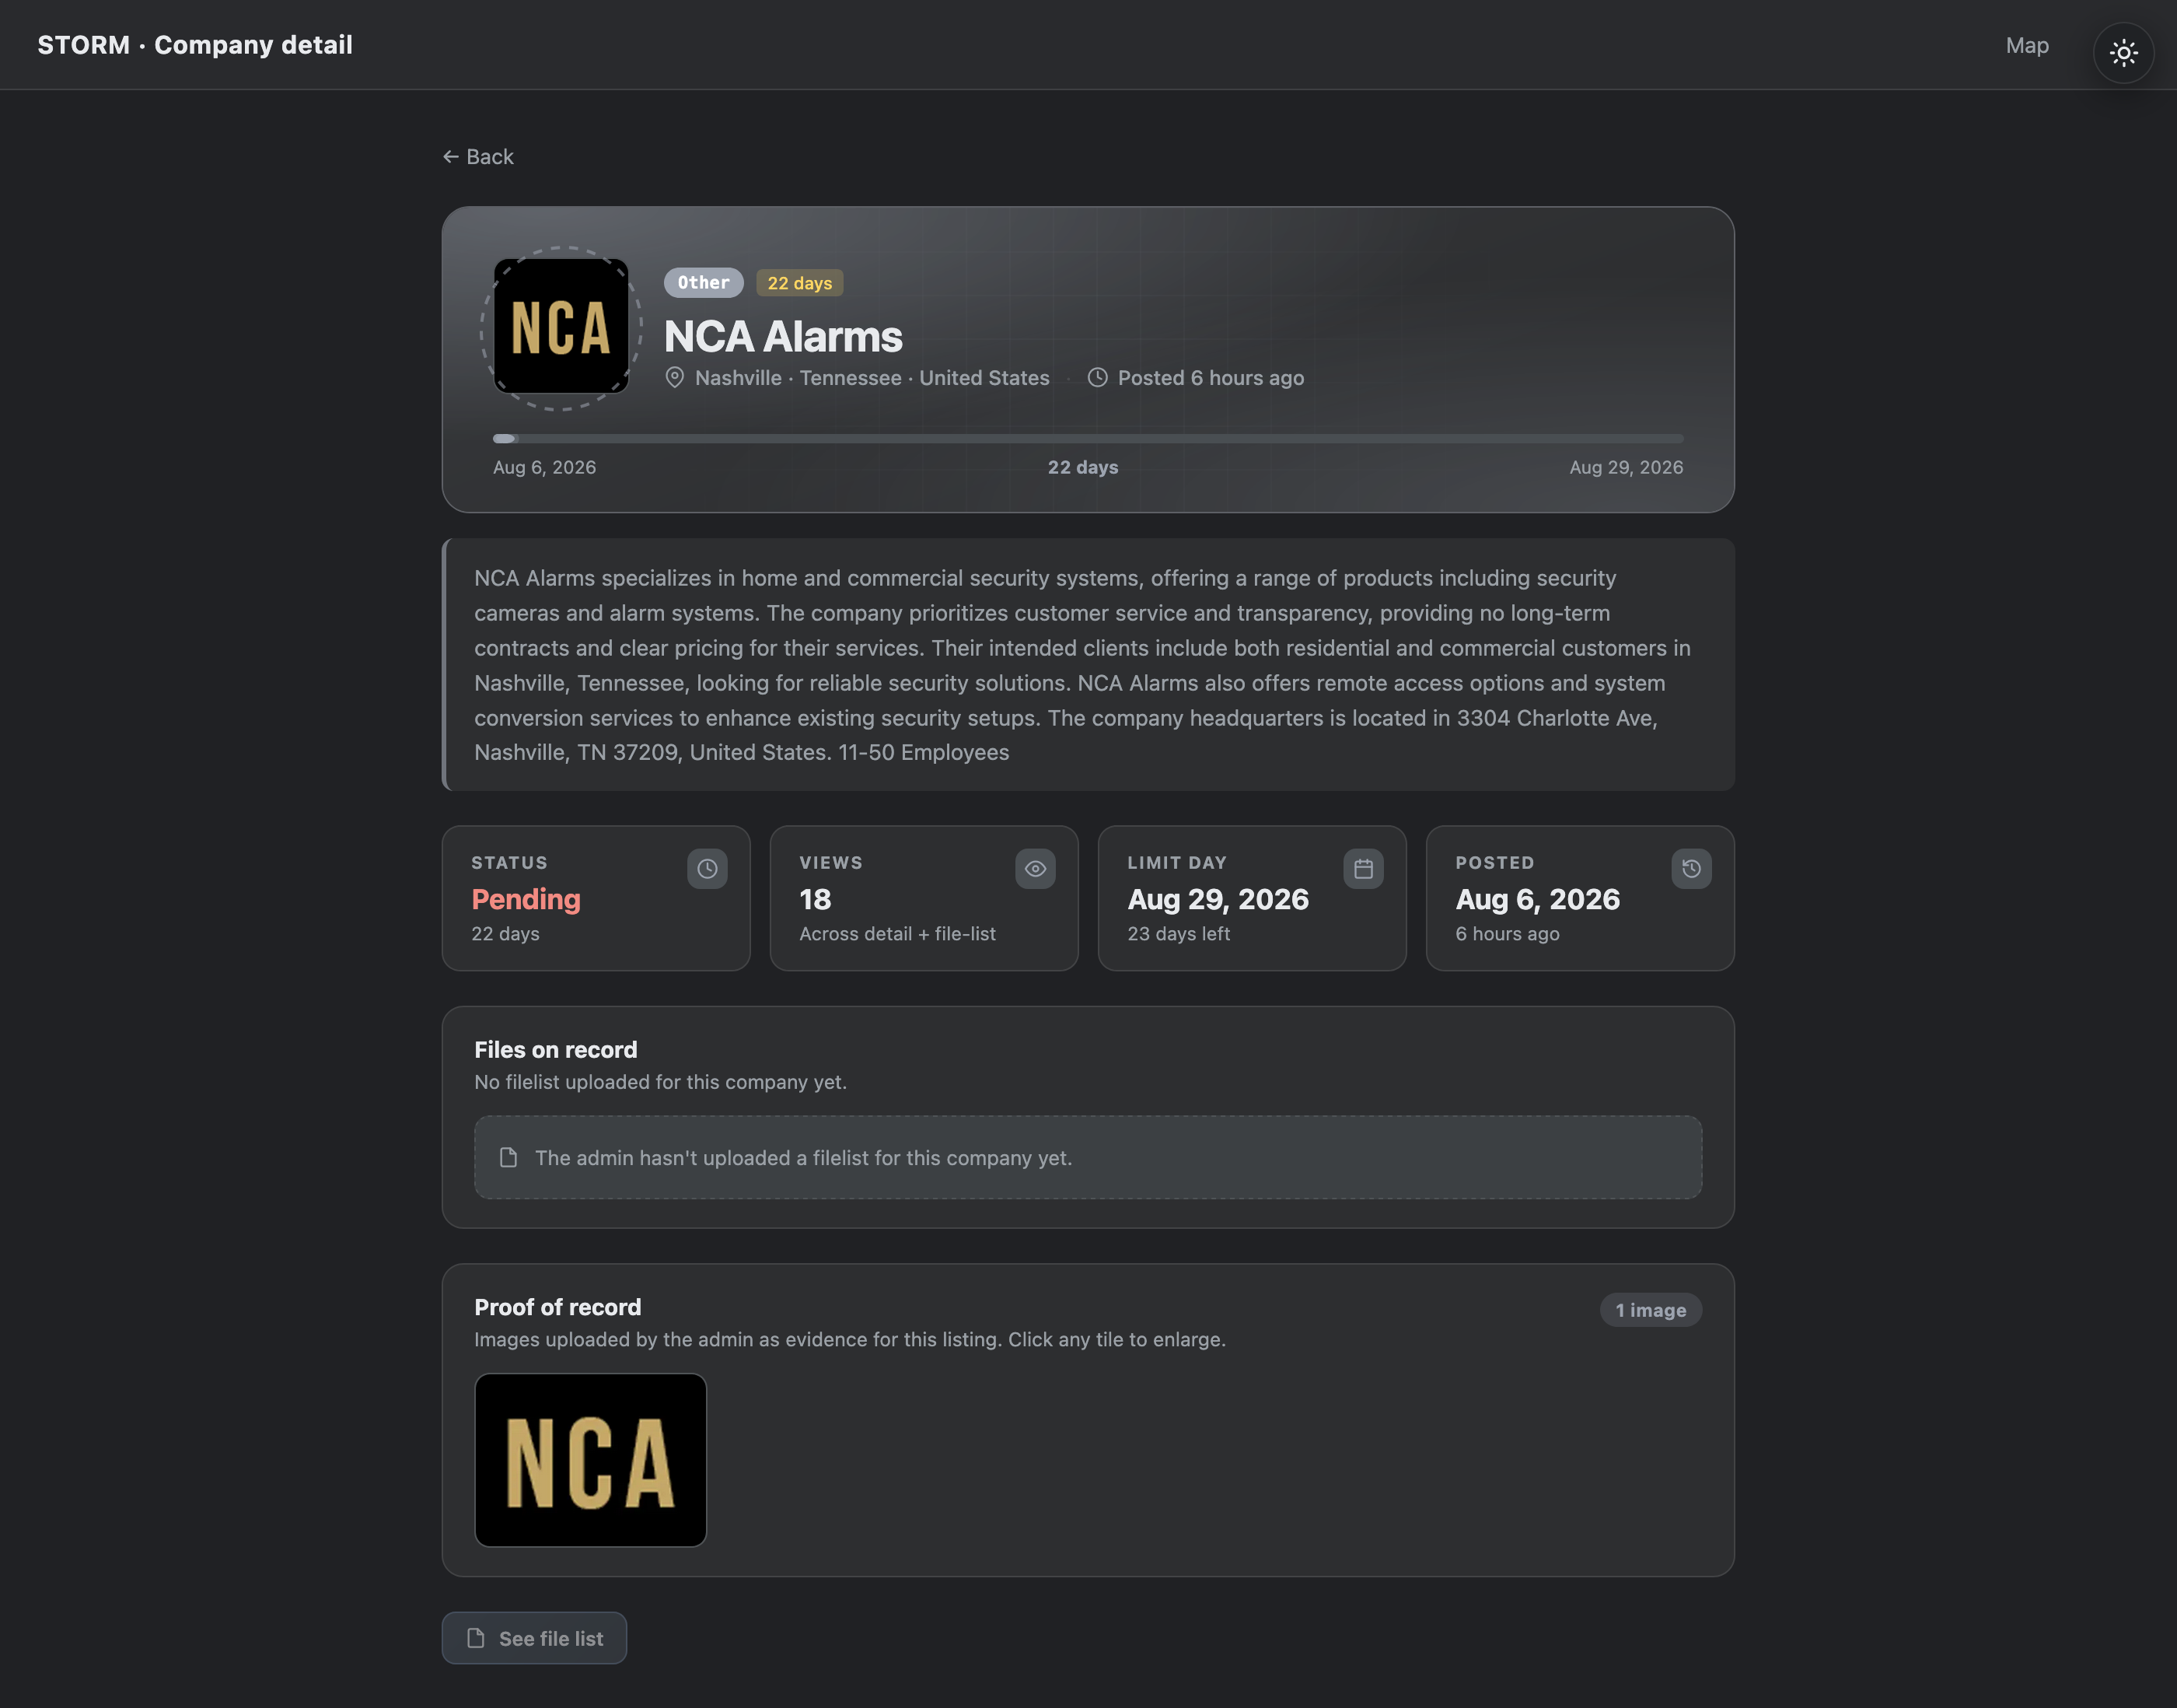
Task: Open the Map link in header
Action: tap(2026, 45)
